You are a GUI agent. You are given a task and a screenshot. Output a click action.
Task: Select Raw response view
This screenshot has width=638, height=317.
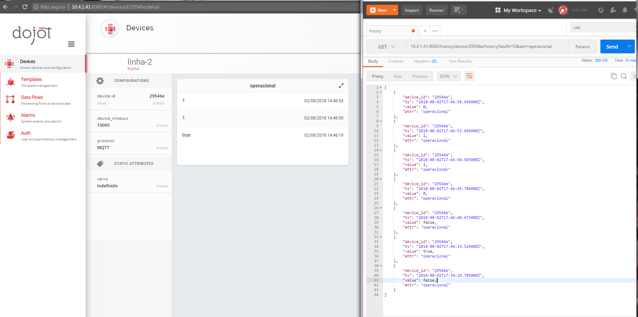pyautogui.click(x=398, y=76)
